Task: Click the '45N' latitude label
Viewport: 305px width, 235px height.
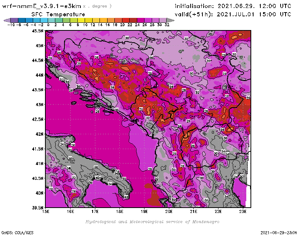Action: click(39, 46)
